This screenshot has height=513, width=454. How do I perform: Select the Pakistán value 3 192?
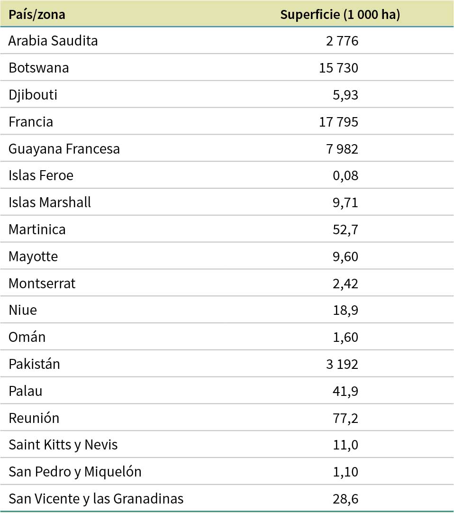click(342, 364)
